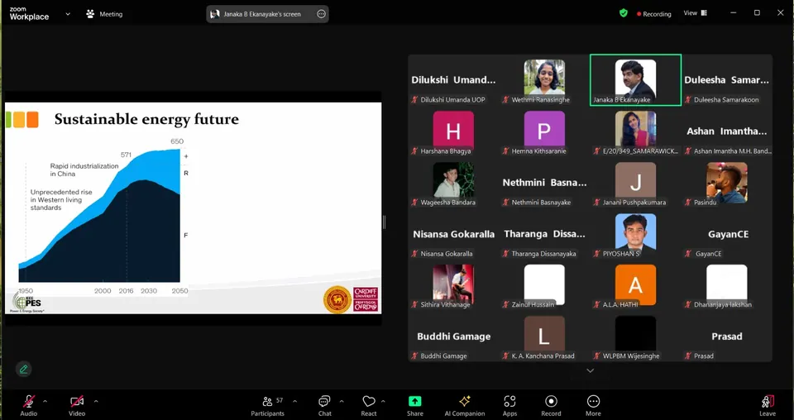This screenshot has height=420, width=794.
Task: Click muted mic icon beside Zainul Hussain
Action: click(x=505, y=304)
